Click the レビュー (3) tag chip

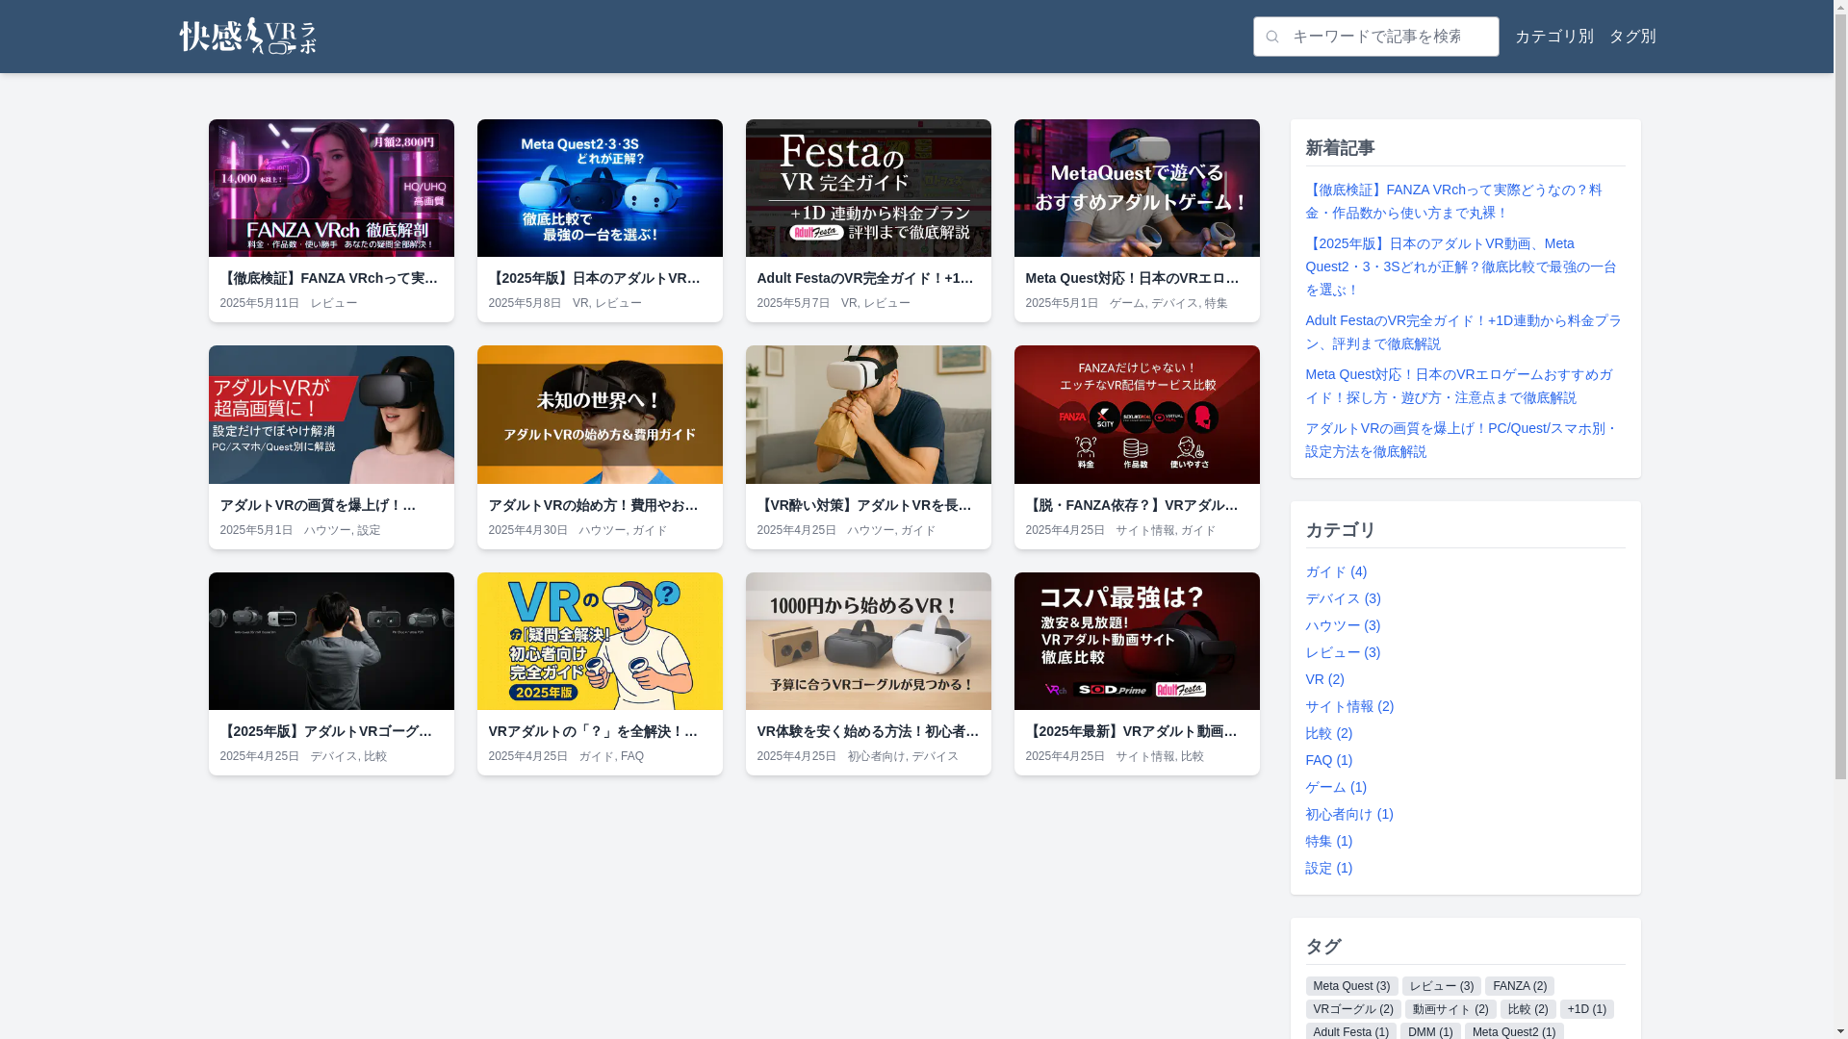1441,986
